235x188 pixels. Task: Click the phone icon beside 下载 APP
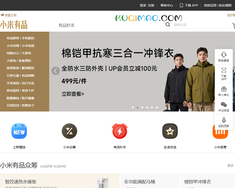pyautogui.click(x=181, y=5)
